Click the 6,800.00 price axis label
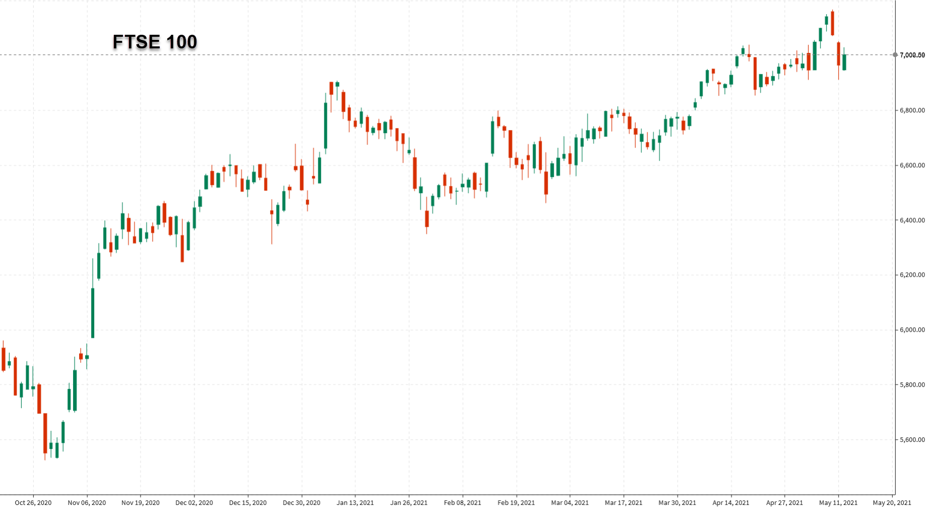929x509 pixels. click(912, 110)
